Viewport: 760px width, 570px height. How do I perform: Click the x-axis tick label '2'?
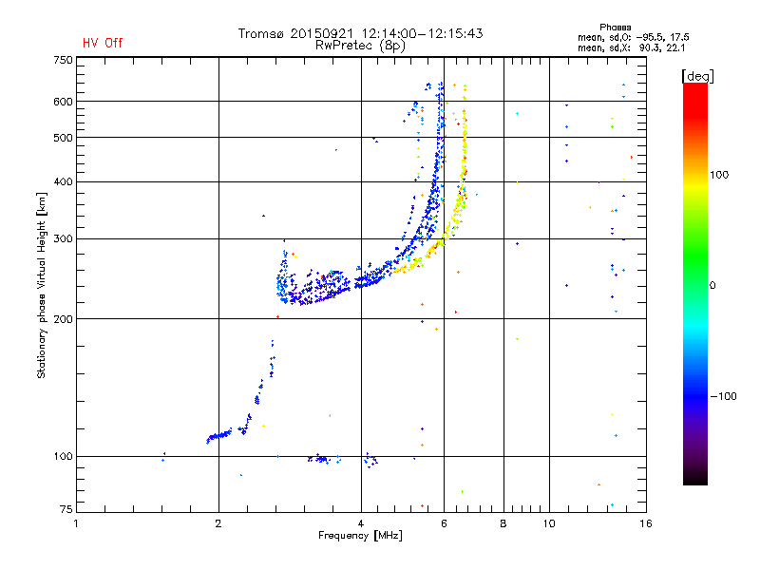click(218, 523)
